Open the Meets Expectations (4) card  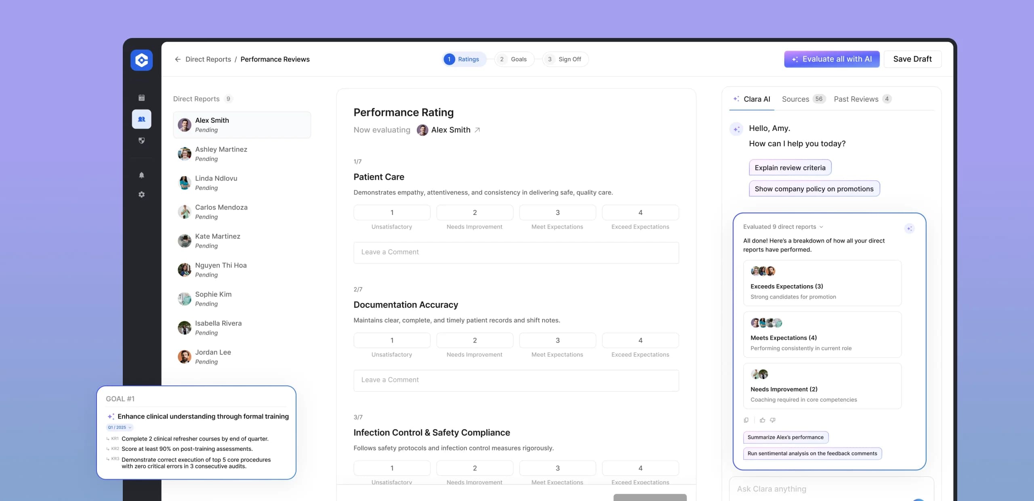(x=822, y=335)
